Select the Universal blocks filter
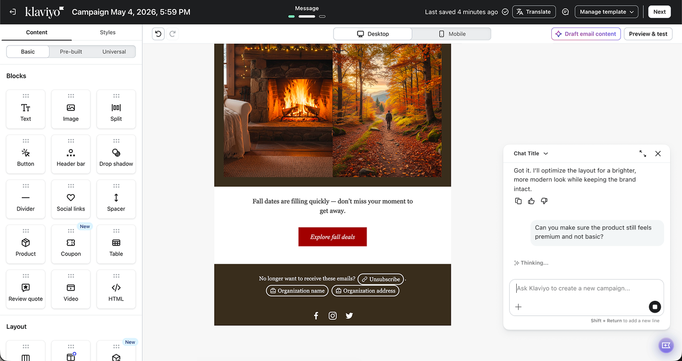 pos(114,52)
